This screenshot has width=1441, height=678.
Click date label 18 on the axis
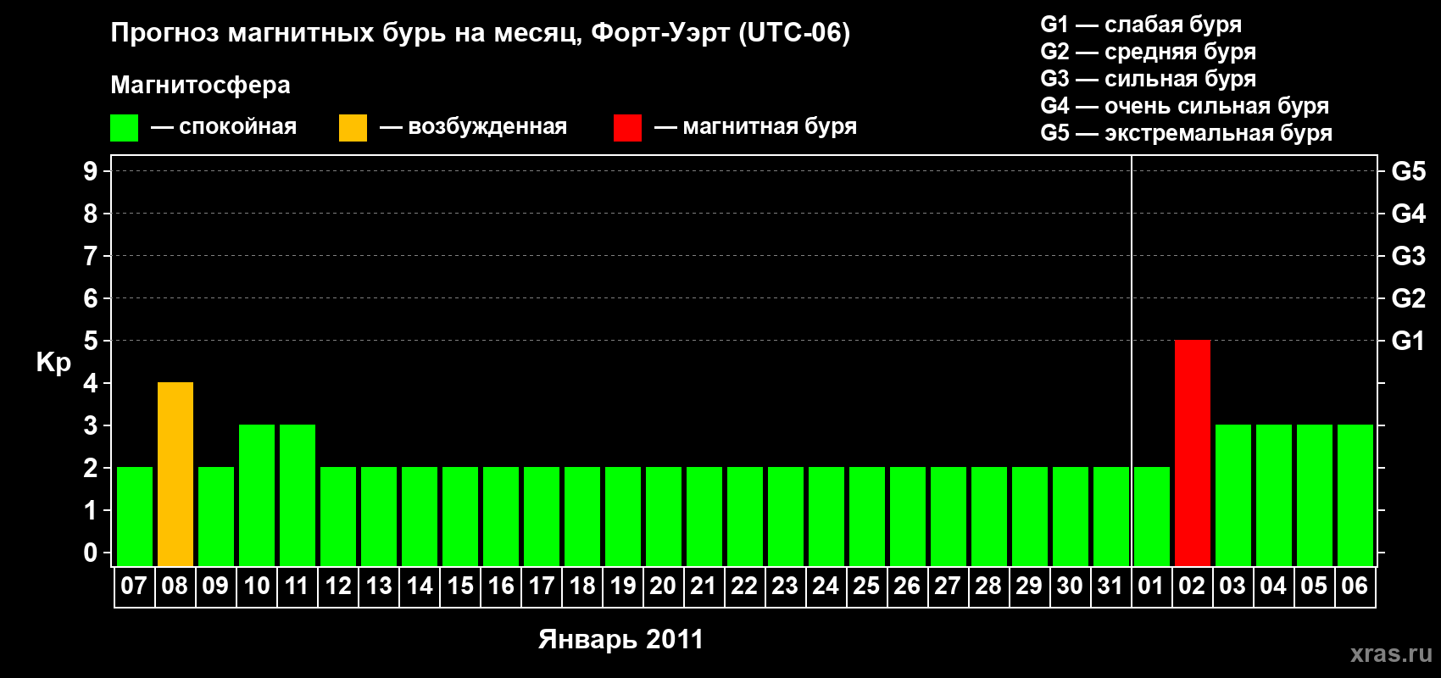click(x=582, y=586)
